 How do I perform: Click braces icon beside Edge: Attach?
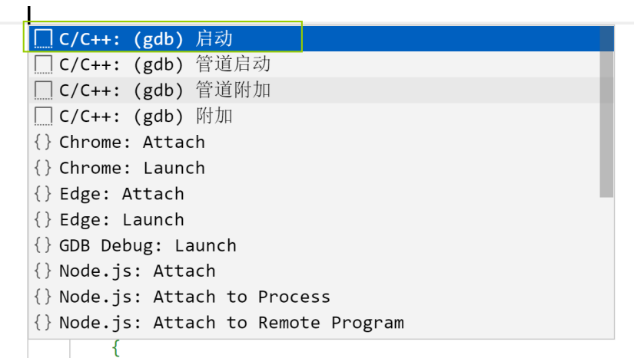[x=43, y=193]
